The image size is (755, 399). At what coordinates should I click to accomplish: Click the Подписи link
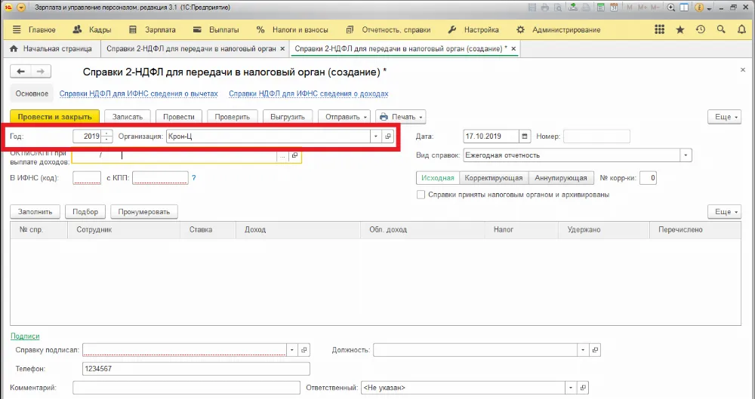(x=25, y=336)
